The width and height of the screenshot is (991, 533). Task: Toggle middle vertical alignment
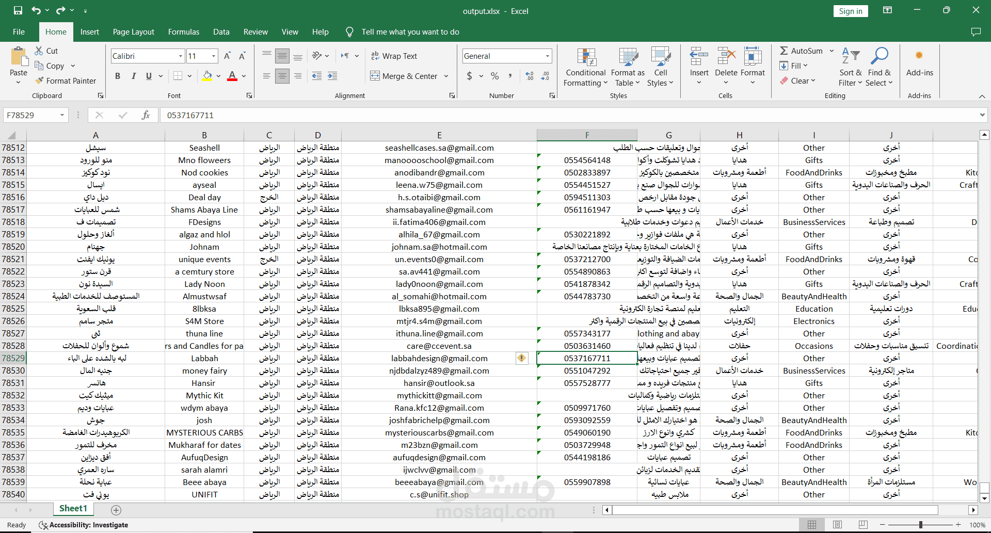pos(282,56)
